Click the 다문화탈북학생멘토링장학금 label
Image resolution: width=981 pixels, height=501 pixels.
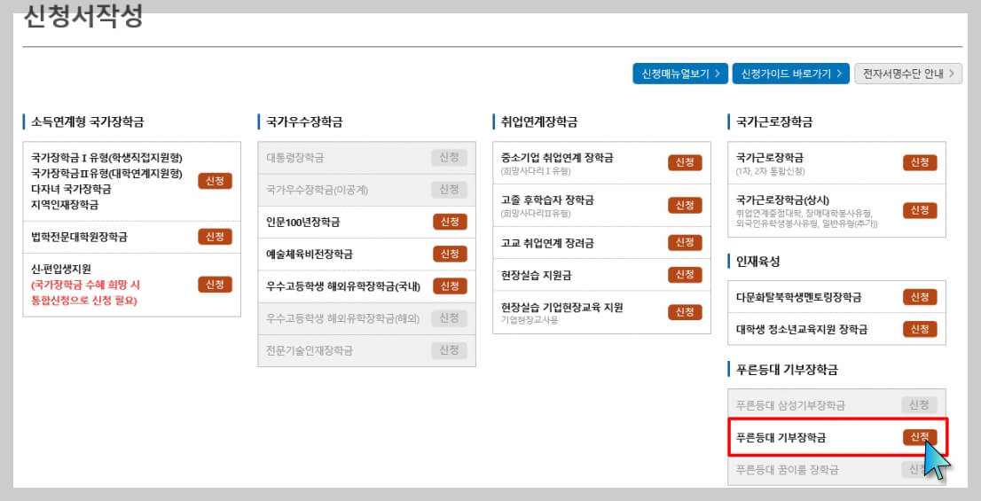point(798,297)
